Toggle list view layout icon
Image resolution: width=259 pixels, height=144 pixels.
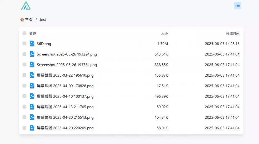pos(238,5)
